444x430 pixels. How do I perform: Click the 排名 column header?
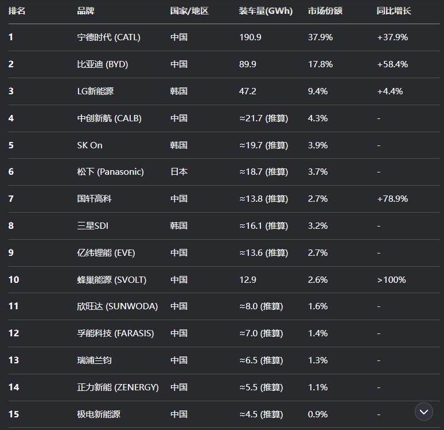17,11
